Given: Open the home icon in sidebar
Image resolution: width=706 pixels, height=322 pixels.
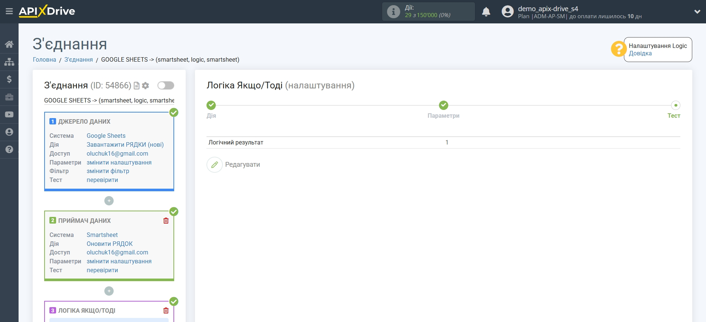Looking at the screenshot, I should point(9,44).
